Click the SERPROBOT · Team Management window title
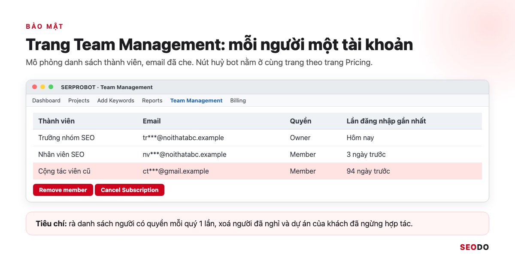Viewport: 515px width, 261px height. pyautogui.click(x=107, y=87)
